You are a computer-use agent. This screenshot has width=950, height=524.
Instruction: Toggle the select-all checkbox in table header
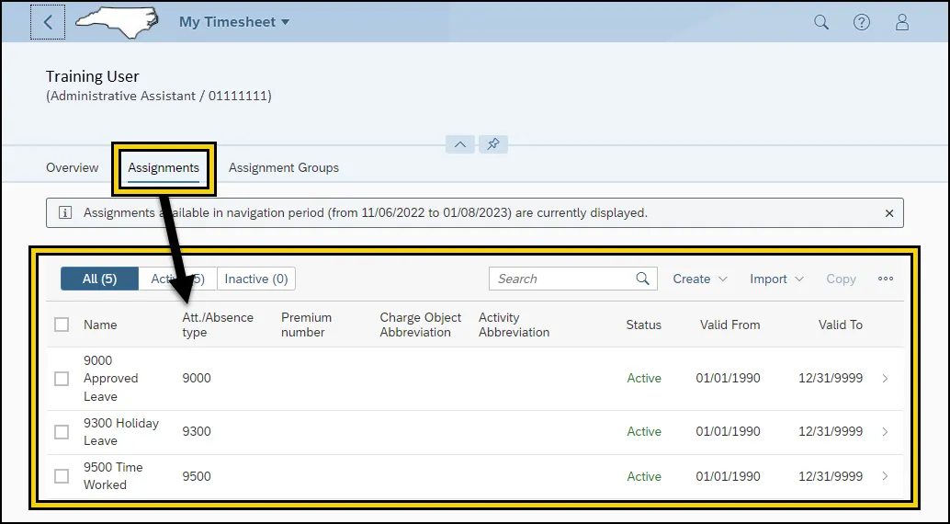(x=62, y=325)
